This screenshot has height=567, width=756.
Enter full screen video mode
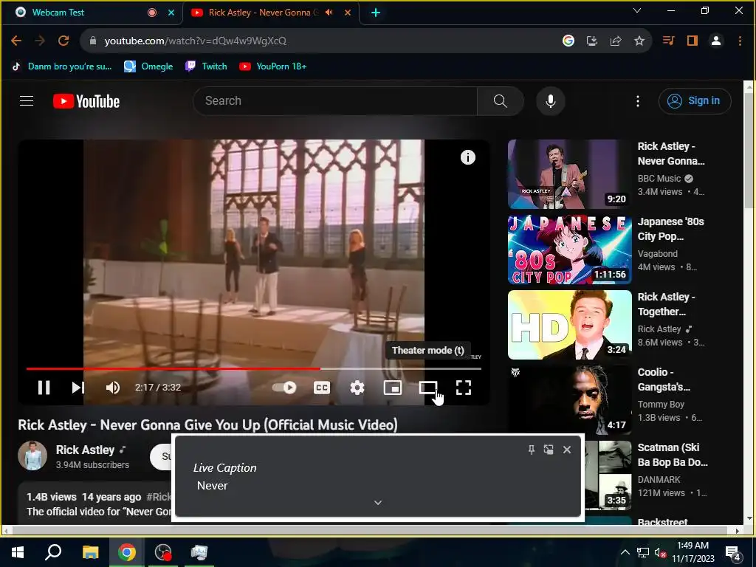(x=464, y=388)
